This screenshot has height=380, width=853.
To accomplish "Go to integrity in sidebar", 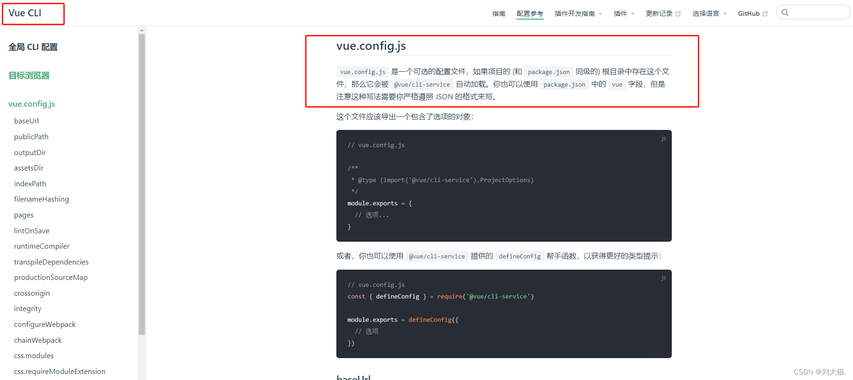I will [27, 308].
